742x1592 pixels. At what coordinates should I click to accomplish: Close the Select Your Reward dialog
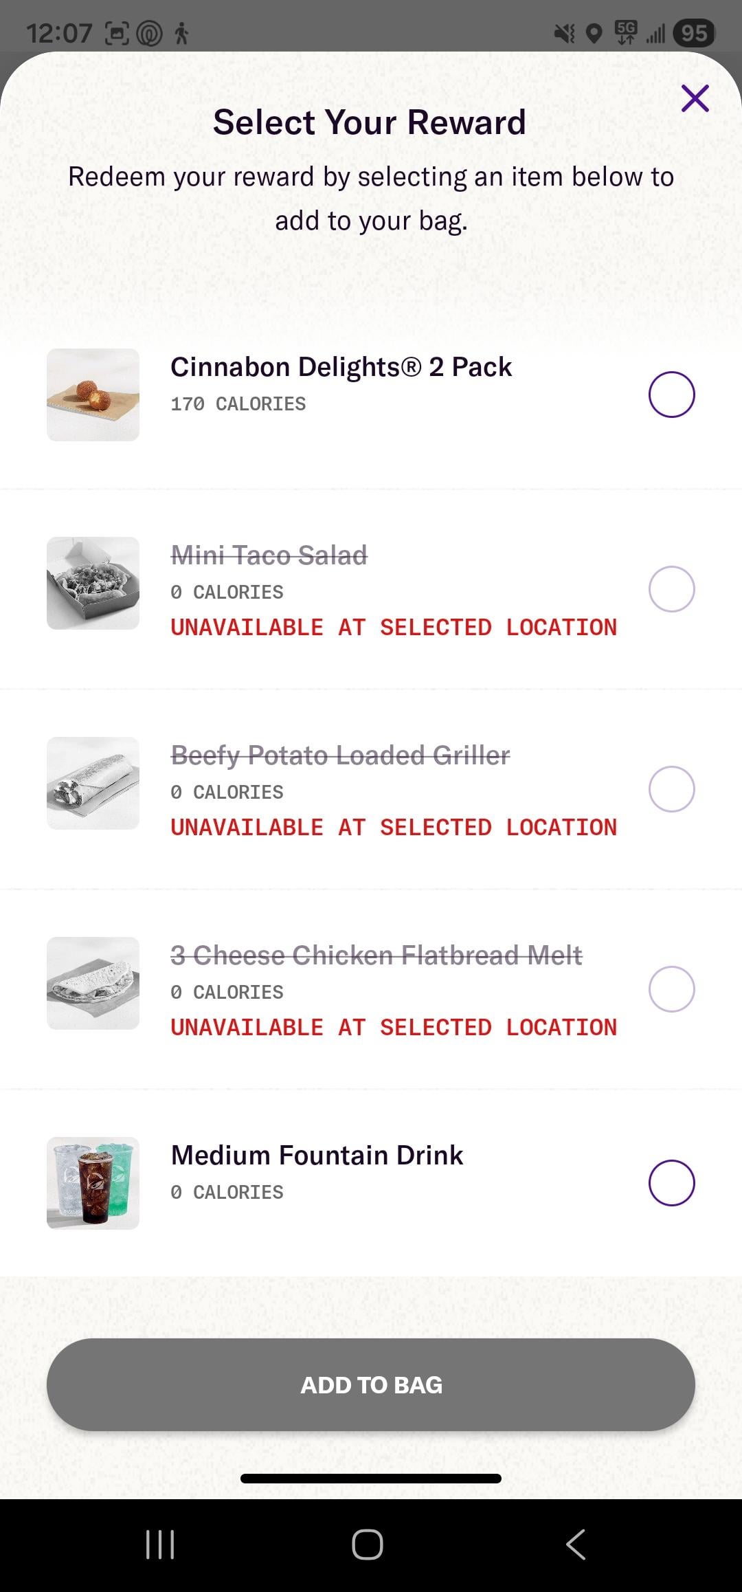tap(695, 98)
